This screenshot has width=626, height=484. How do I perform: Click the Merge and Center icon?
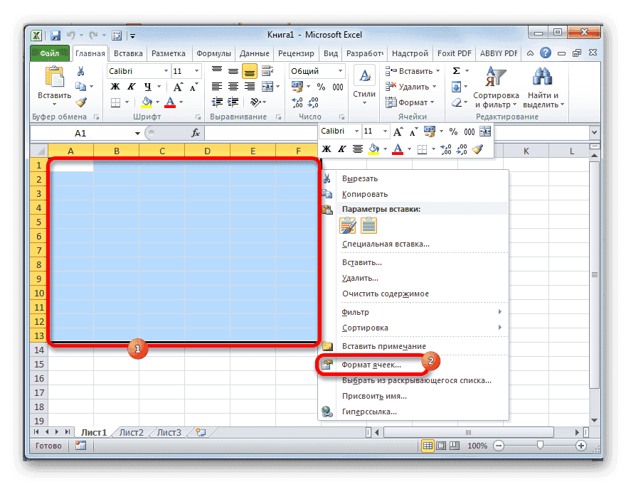(x=267, y=86)
